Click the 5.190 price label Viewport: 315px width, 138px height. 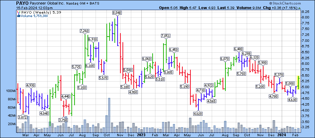point(185,87)
